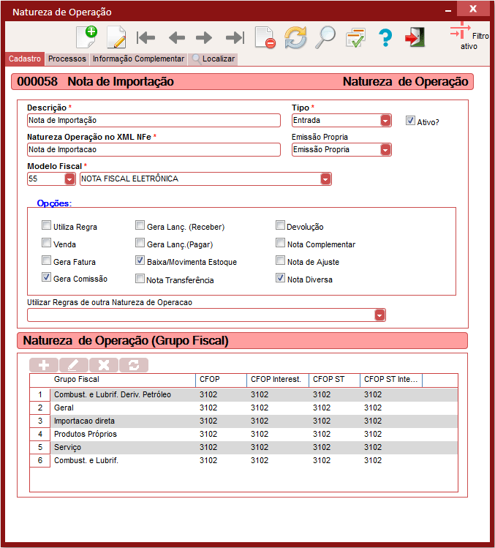Open the Modelo Fiscal code 55 dropdown
Screen dimensions: 495x548
point(69,179)
